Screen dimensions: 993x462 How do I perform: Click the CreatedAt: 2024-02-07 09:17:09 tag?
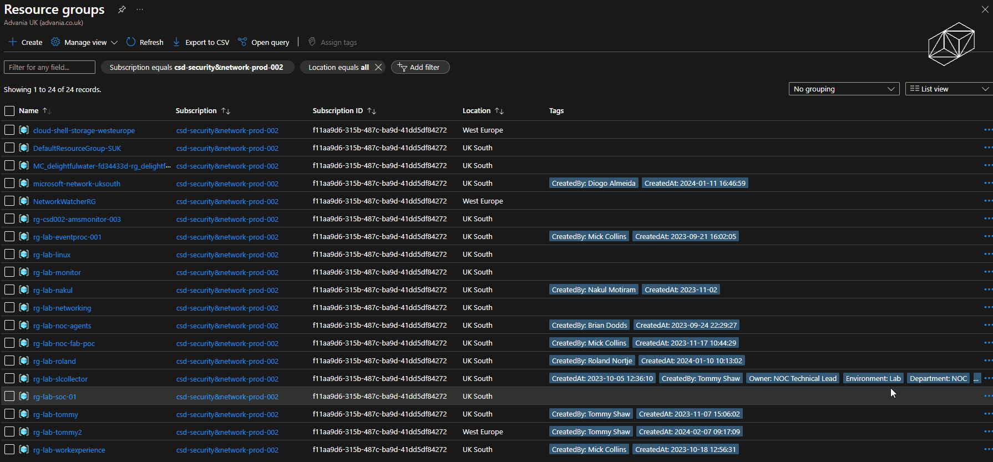690,431
